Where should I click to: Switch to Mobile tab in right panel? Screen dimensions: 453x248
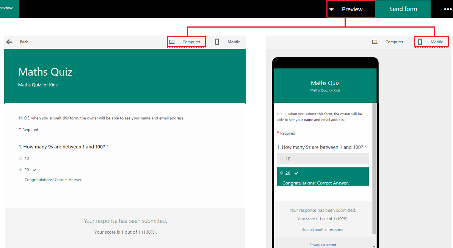[x=436, y=42]
